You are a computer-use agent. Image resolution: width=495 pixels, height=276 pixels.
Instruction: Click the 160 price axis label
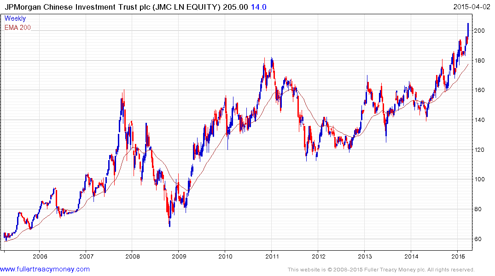pos(479,90)
